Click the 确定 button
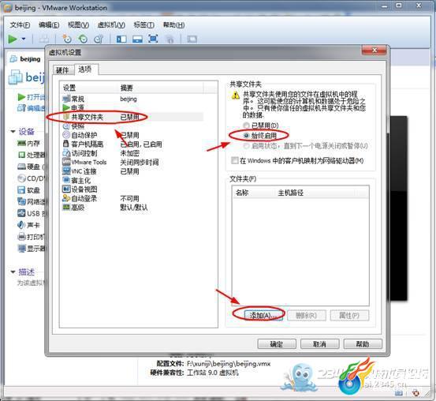This screenshot has width=436, height=401. pyautogui.click(x=277, y=344)
